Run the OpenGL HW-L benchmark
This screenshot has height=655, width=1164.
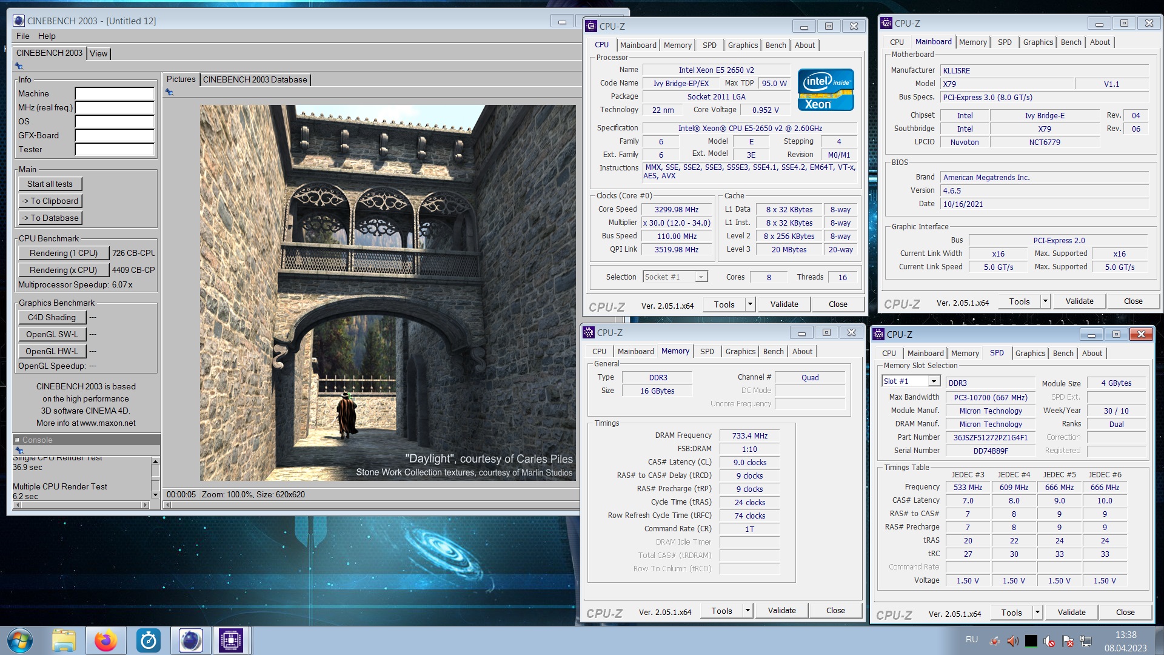(52, 351)
